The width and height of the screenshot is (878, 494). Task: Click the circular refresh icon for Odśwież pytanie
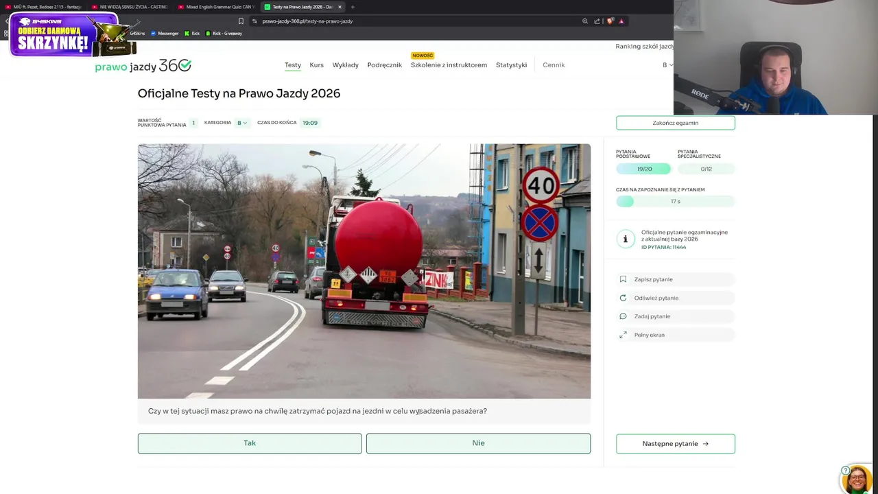[623, 298]
